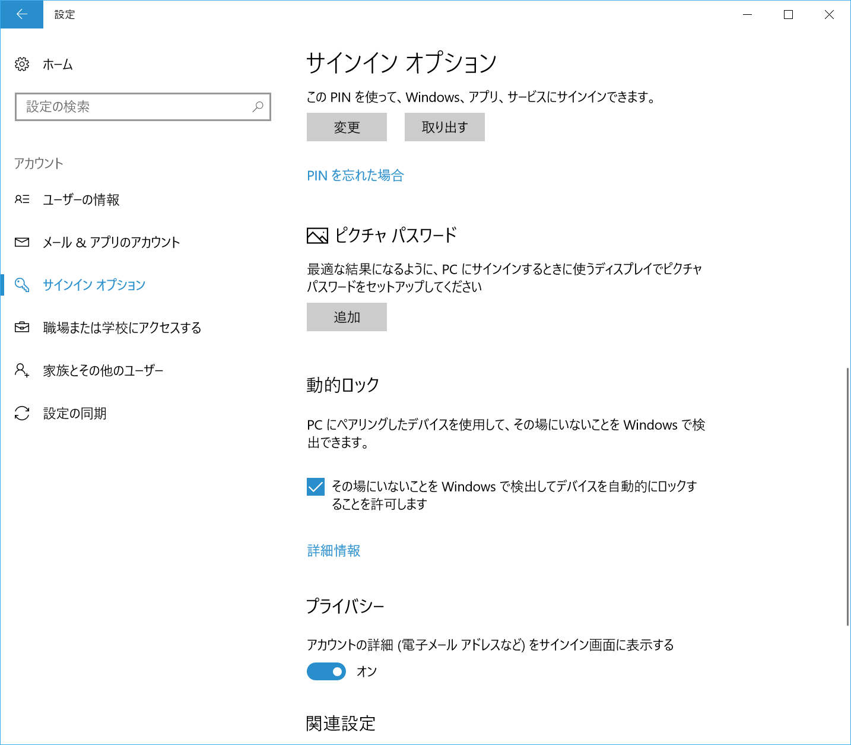
Task: Turn off the account details privacy toggle
Action: tap(326, 671)
